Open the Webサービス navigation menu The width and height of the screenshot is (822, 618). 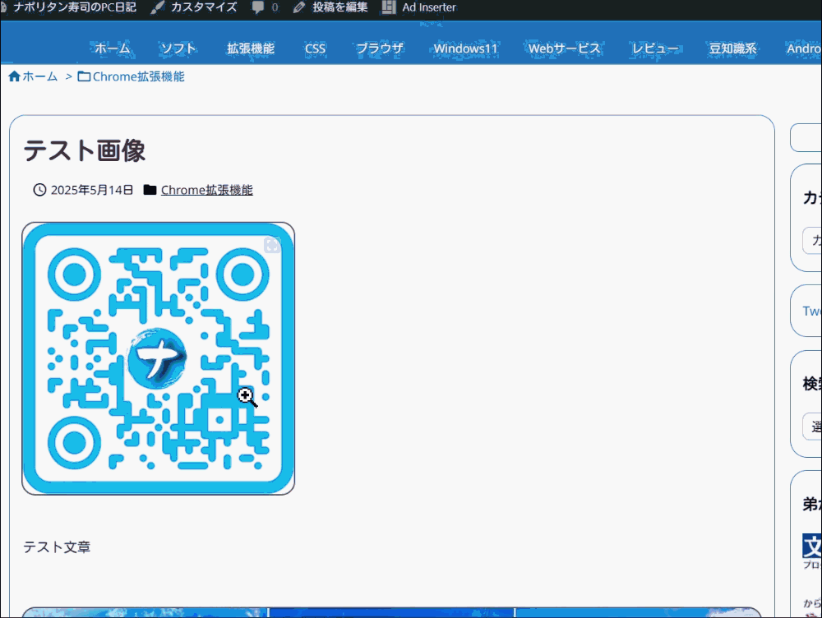pos(564,48)
